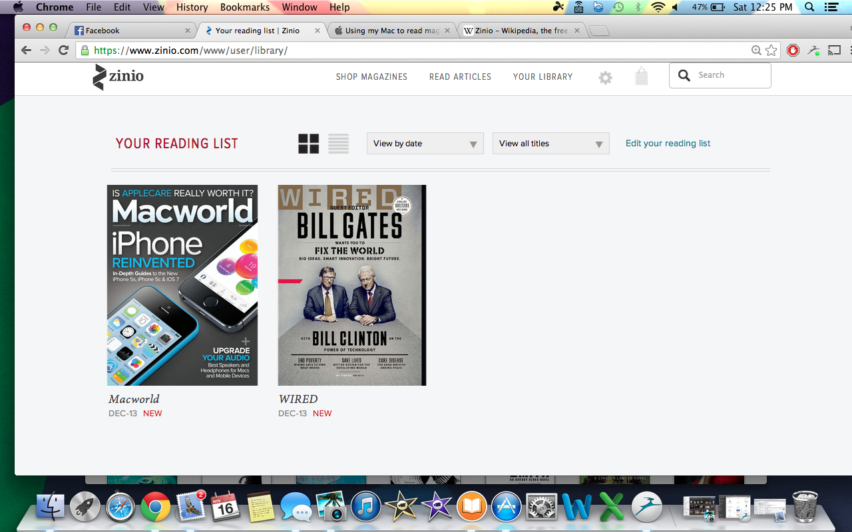Screen dimensions: 852x532
Task: Click the Zinio logo icon
Action: (99, 77)
